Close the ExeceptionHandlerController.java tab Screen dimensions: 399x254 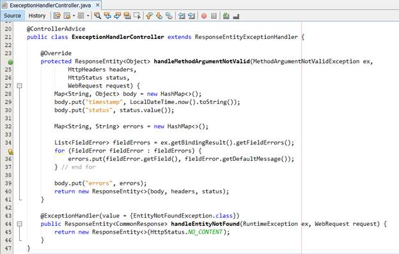98,5
